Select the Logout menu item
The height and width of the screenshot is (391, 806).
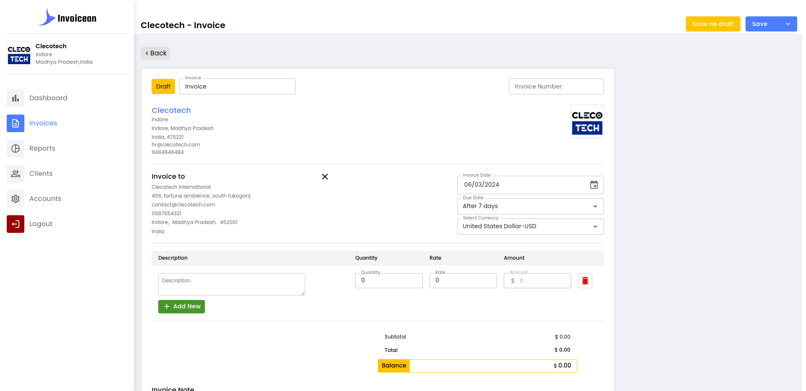click(x=41, y=224)
